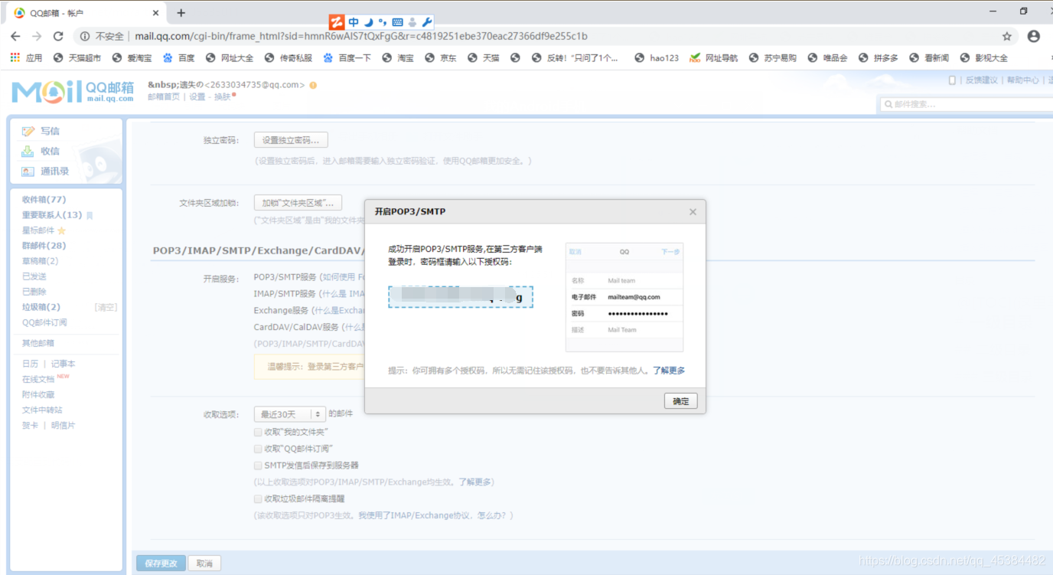
Task: Click 收信 to receive mail
Action: [x=50, y=151]
